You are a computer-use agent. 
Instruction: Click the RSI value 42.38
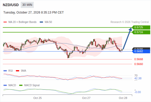tap(138, 78)
